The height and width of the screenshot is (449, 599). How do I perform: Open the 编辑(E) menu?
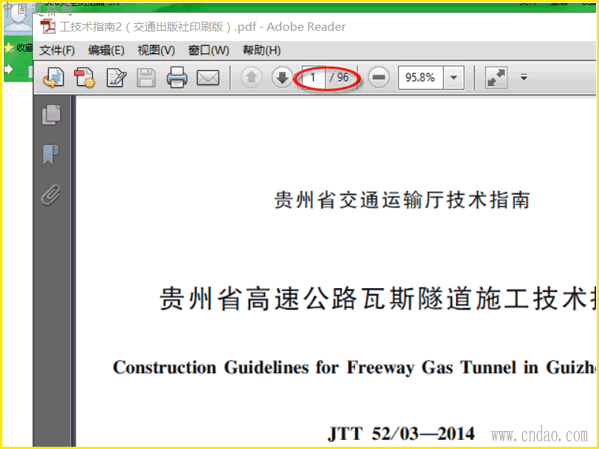(106, 50)
